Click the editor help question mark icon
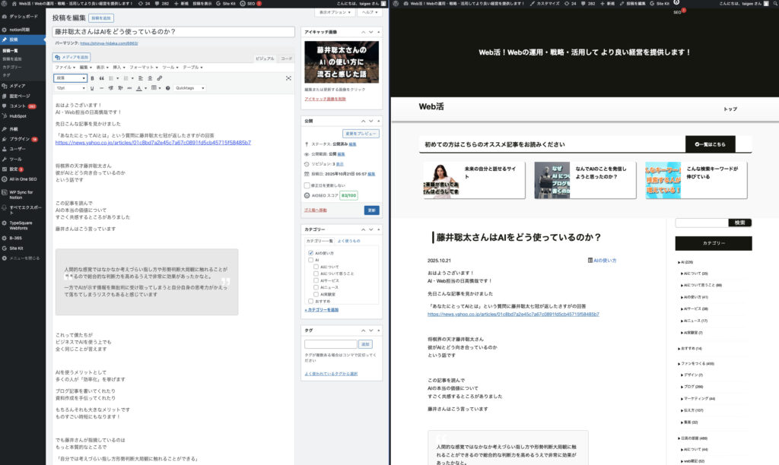This screenshot has height=465, width=779. pos(168,88)
